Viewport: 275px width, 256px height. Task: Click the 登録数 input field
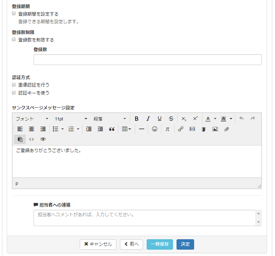point(147,60)
